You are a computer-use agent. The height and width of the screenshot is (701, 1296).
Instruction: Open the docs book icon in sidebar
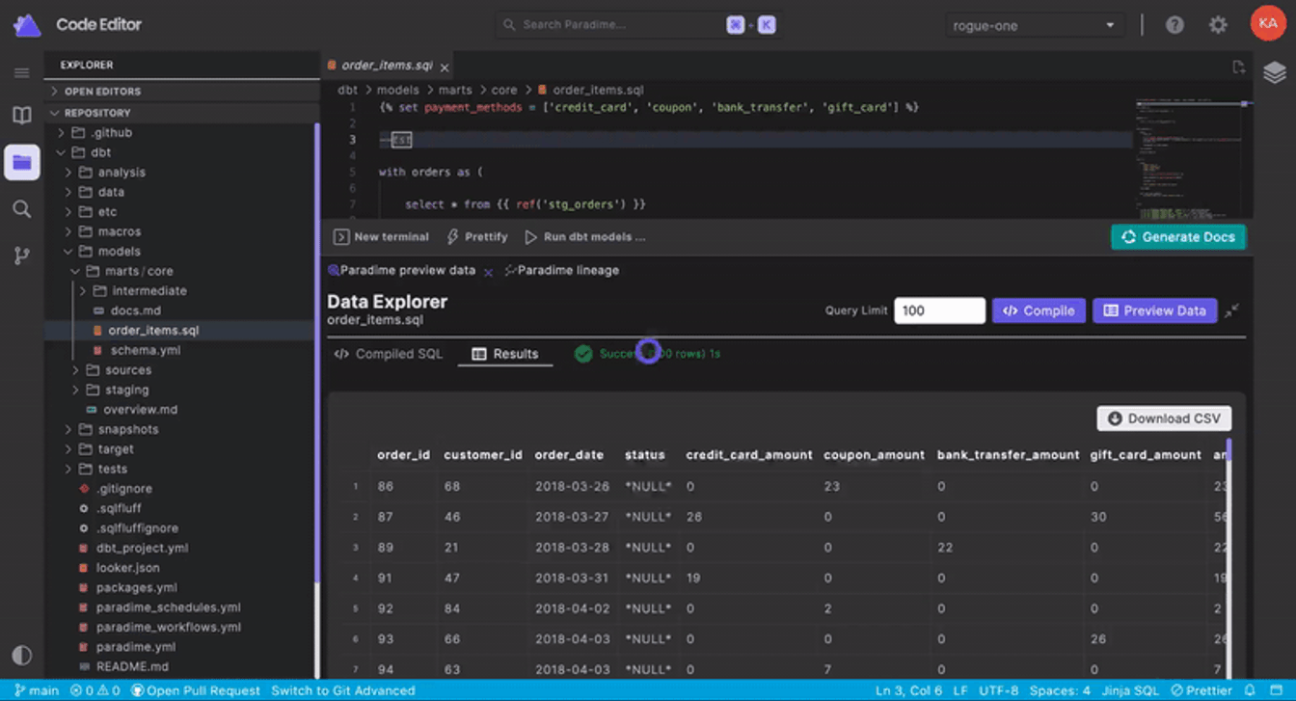(21, 116)
